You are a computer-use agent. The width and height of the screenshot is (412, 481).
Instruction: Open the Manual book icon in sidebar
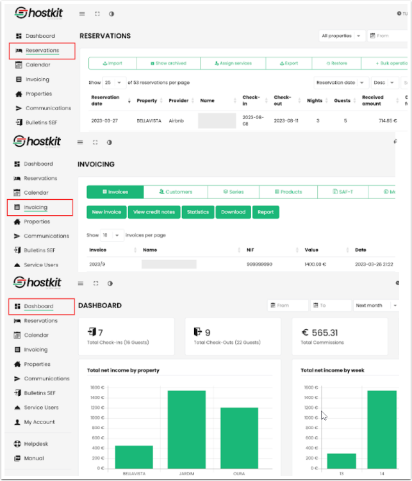18,459
